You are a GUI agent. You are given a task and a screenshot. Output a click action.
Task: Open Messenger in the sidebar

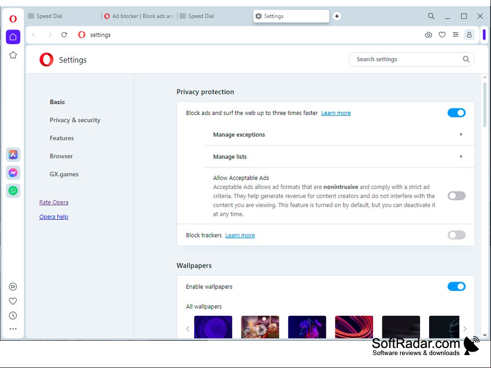(13, 173)
